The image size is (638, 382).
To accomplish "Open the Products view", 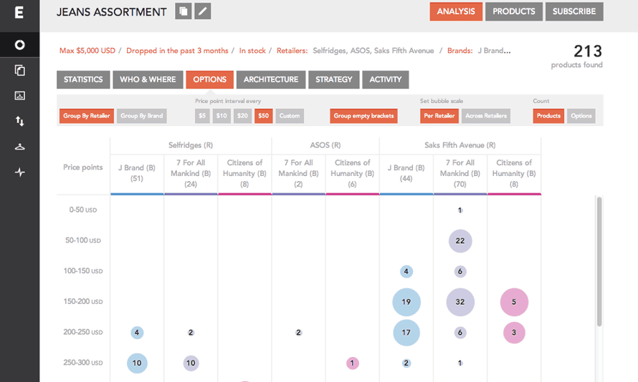I will point(514,11).
